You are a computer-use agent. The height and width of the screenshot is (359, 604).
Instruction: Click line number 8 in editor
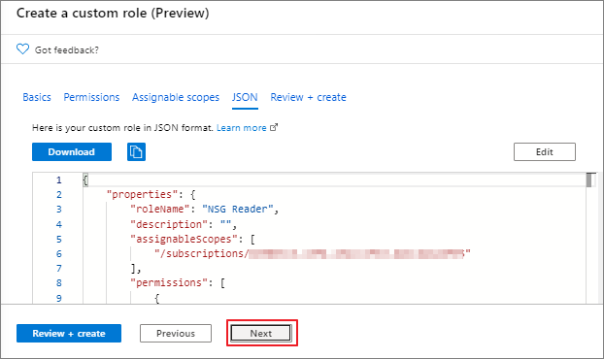coord(59,282)
